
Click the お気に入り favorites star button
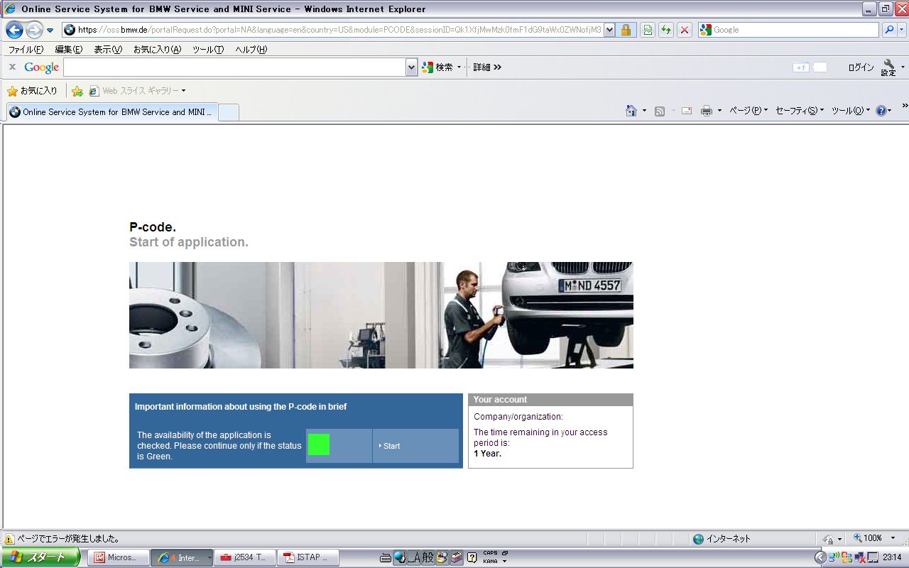pyautogui.click(x=32, y=91)
